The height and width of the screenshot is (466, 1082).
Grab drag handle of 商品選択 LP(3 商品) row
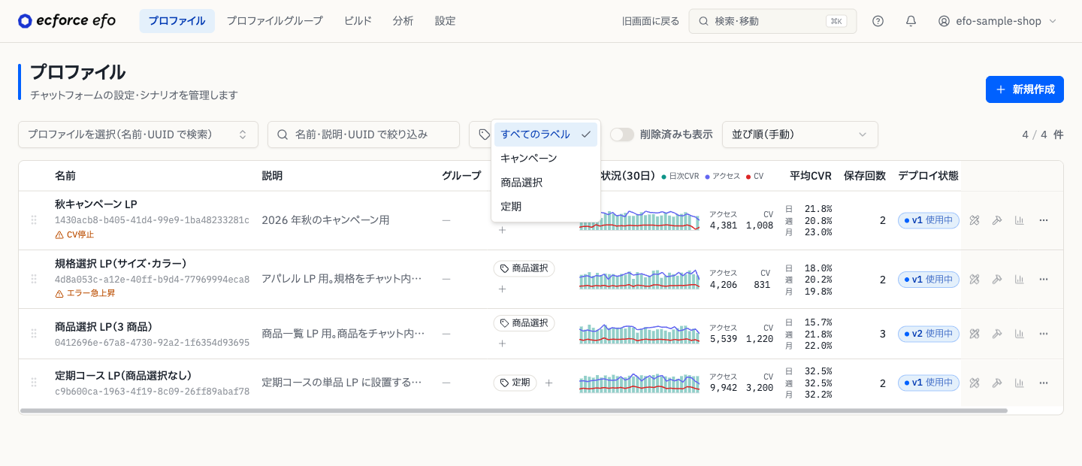coord(33,334)
